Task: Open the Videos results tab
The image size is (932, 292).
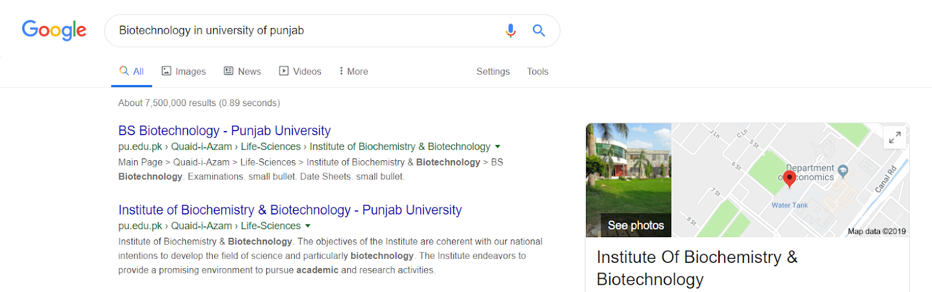Action: [x=300, y=71]
